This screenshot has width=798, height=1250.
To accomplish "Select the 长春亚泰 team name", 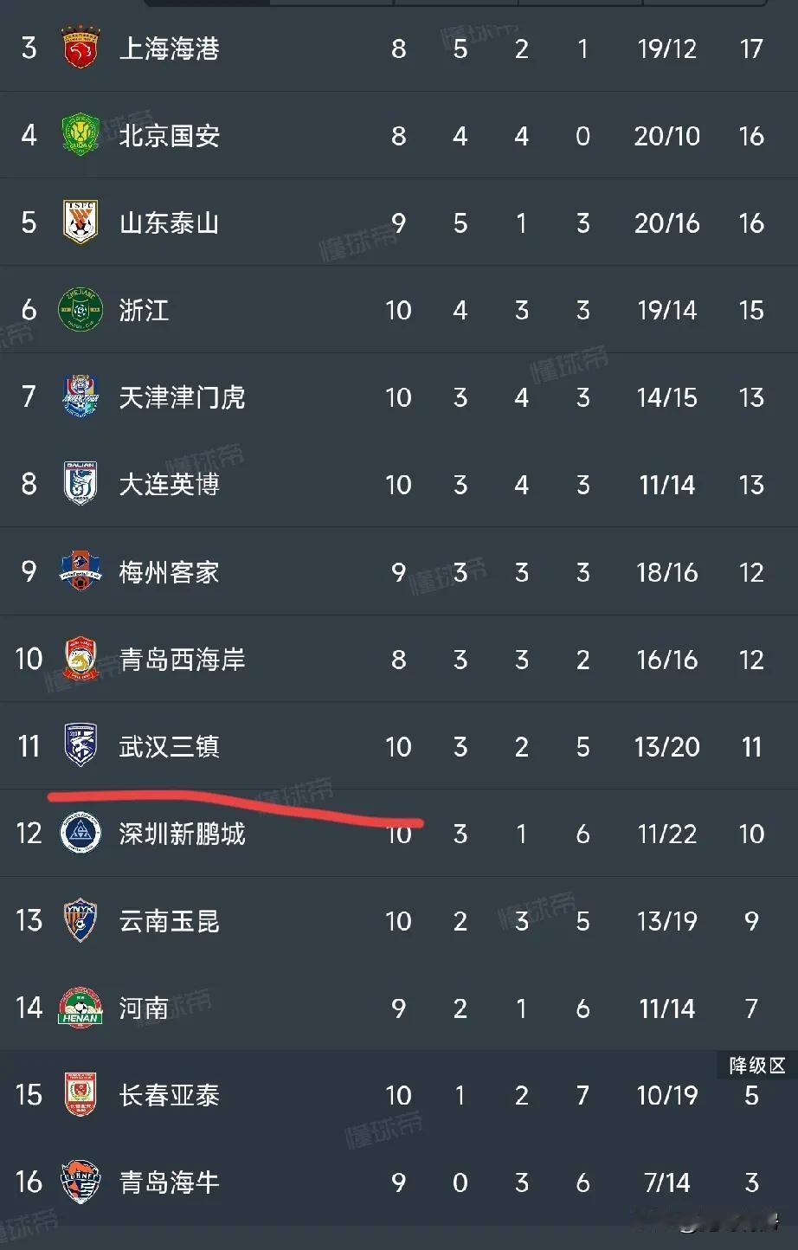I will point(170,1095).
